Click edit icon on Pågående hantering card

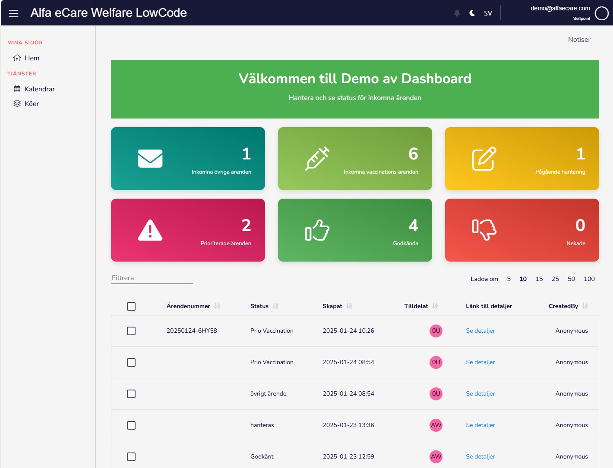tap(484, 159)
